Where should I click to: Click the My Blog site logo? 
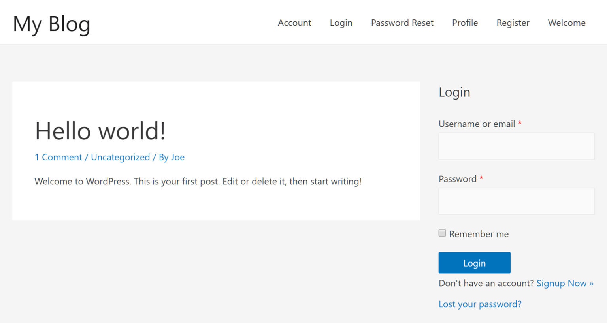point(51,24)
